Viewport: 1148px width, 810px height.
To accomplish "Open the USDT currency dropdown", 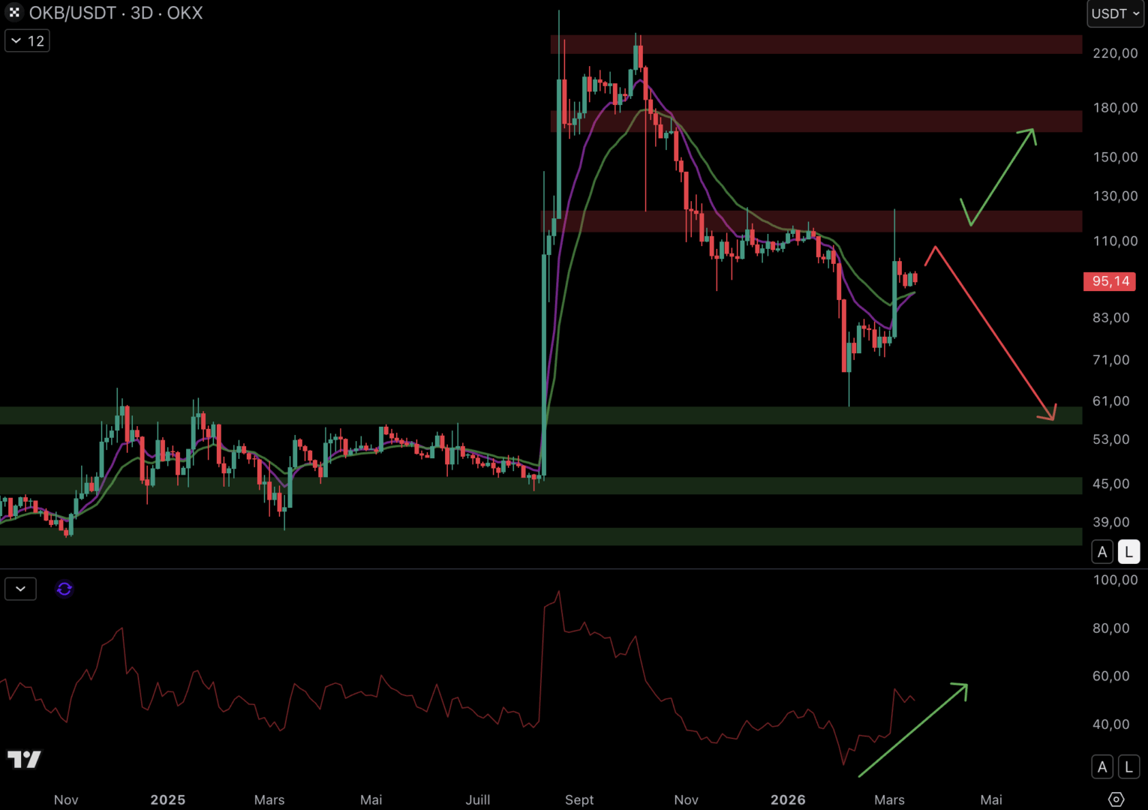I will pyautogui.click(x=1115, y=13).
